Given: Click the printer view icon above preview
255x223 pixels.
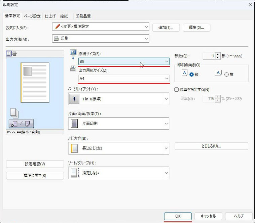Looking at the screenshot, I should (14, 53).
